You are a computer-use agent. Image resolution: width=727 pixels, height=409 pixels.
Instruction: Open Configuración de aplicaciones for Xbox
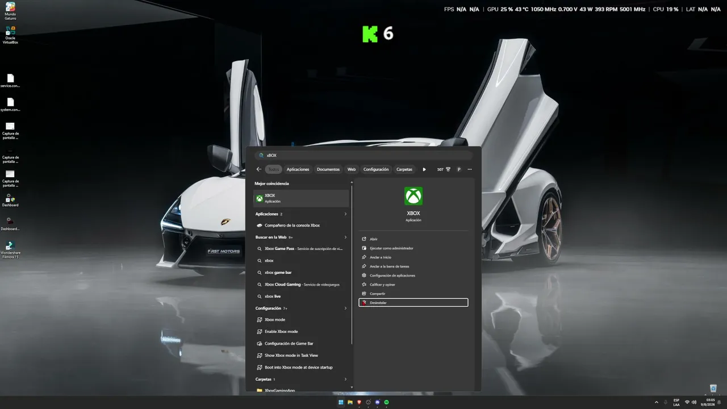413,276
